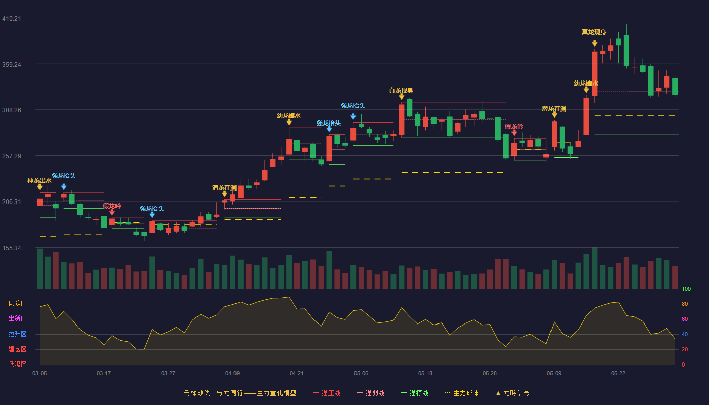Click the 05-06 date axis label
The height and width of the screenshot is (405, 709).
pos(361,373)
